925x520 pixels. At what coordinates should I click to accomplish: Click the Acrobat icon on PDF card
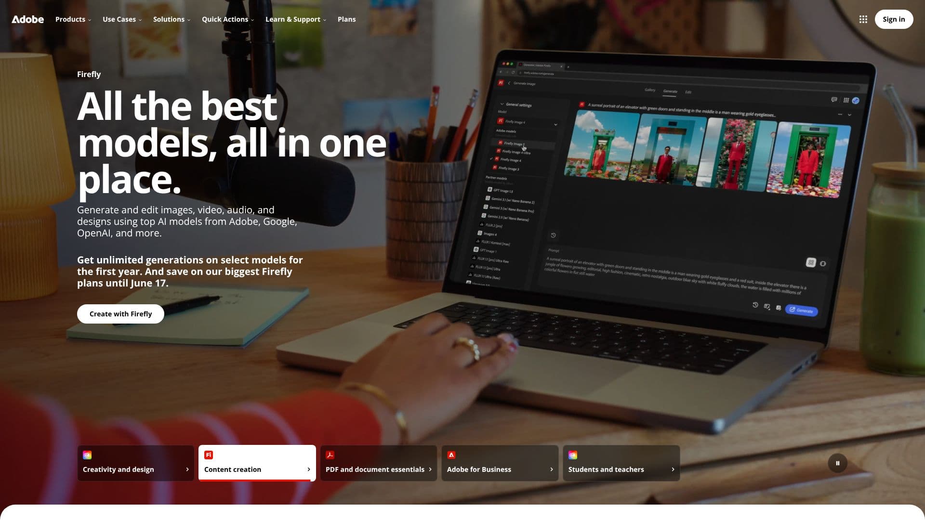[x=330, y=455]
